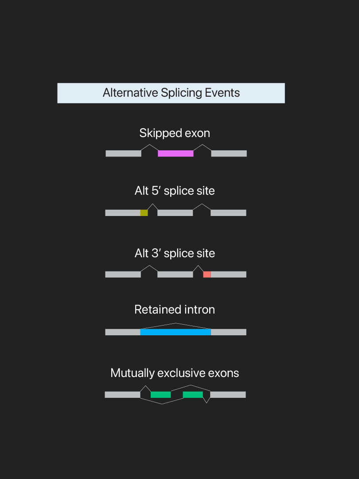
Task: Select the "Mutually exclusive exons" label
Action: (x=175, y=373)
